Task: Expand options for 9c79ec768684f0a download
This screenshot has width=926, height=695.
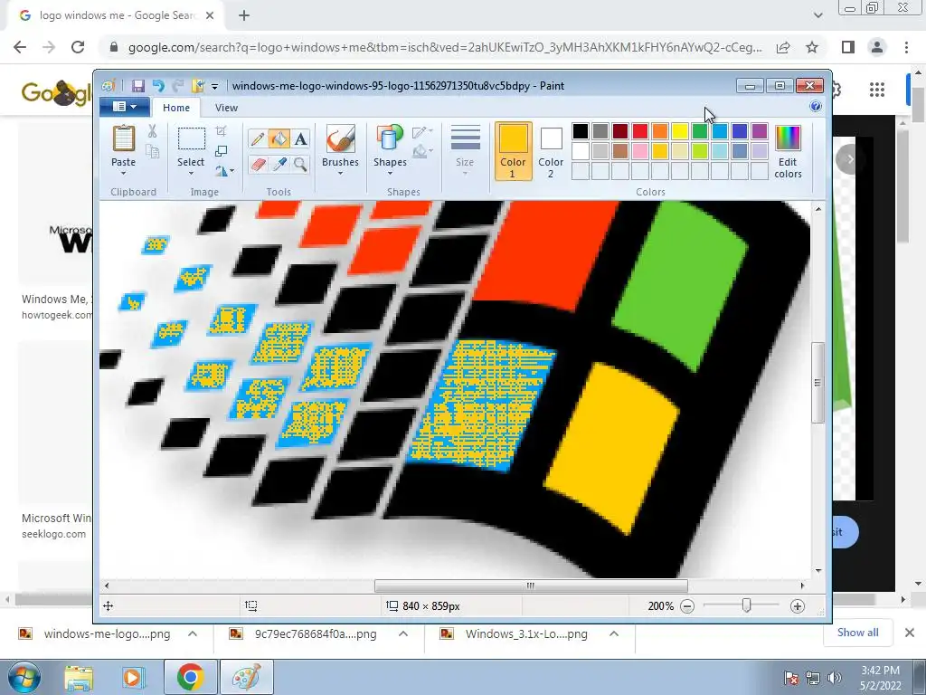Action: tap(403, 633)
